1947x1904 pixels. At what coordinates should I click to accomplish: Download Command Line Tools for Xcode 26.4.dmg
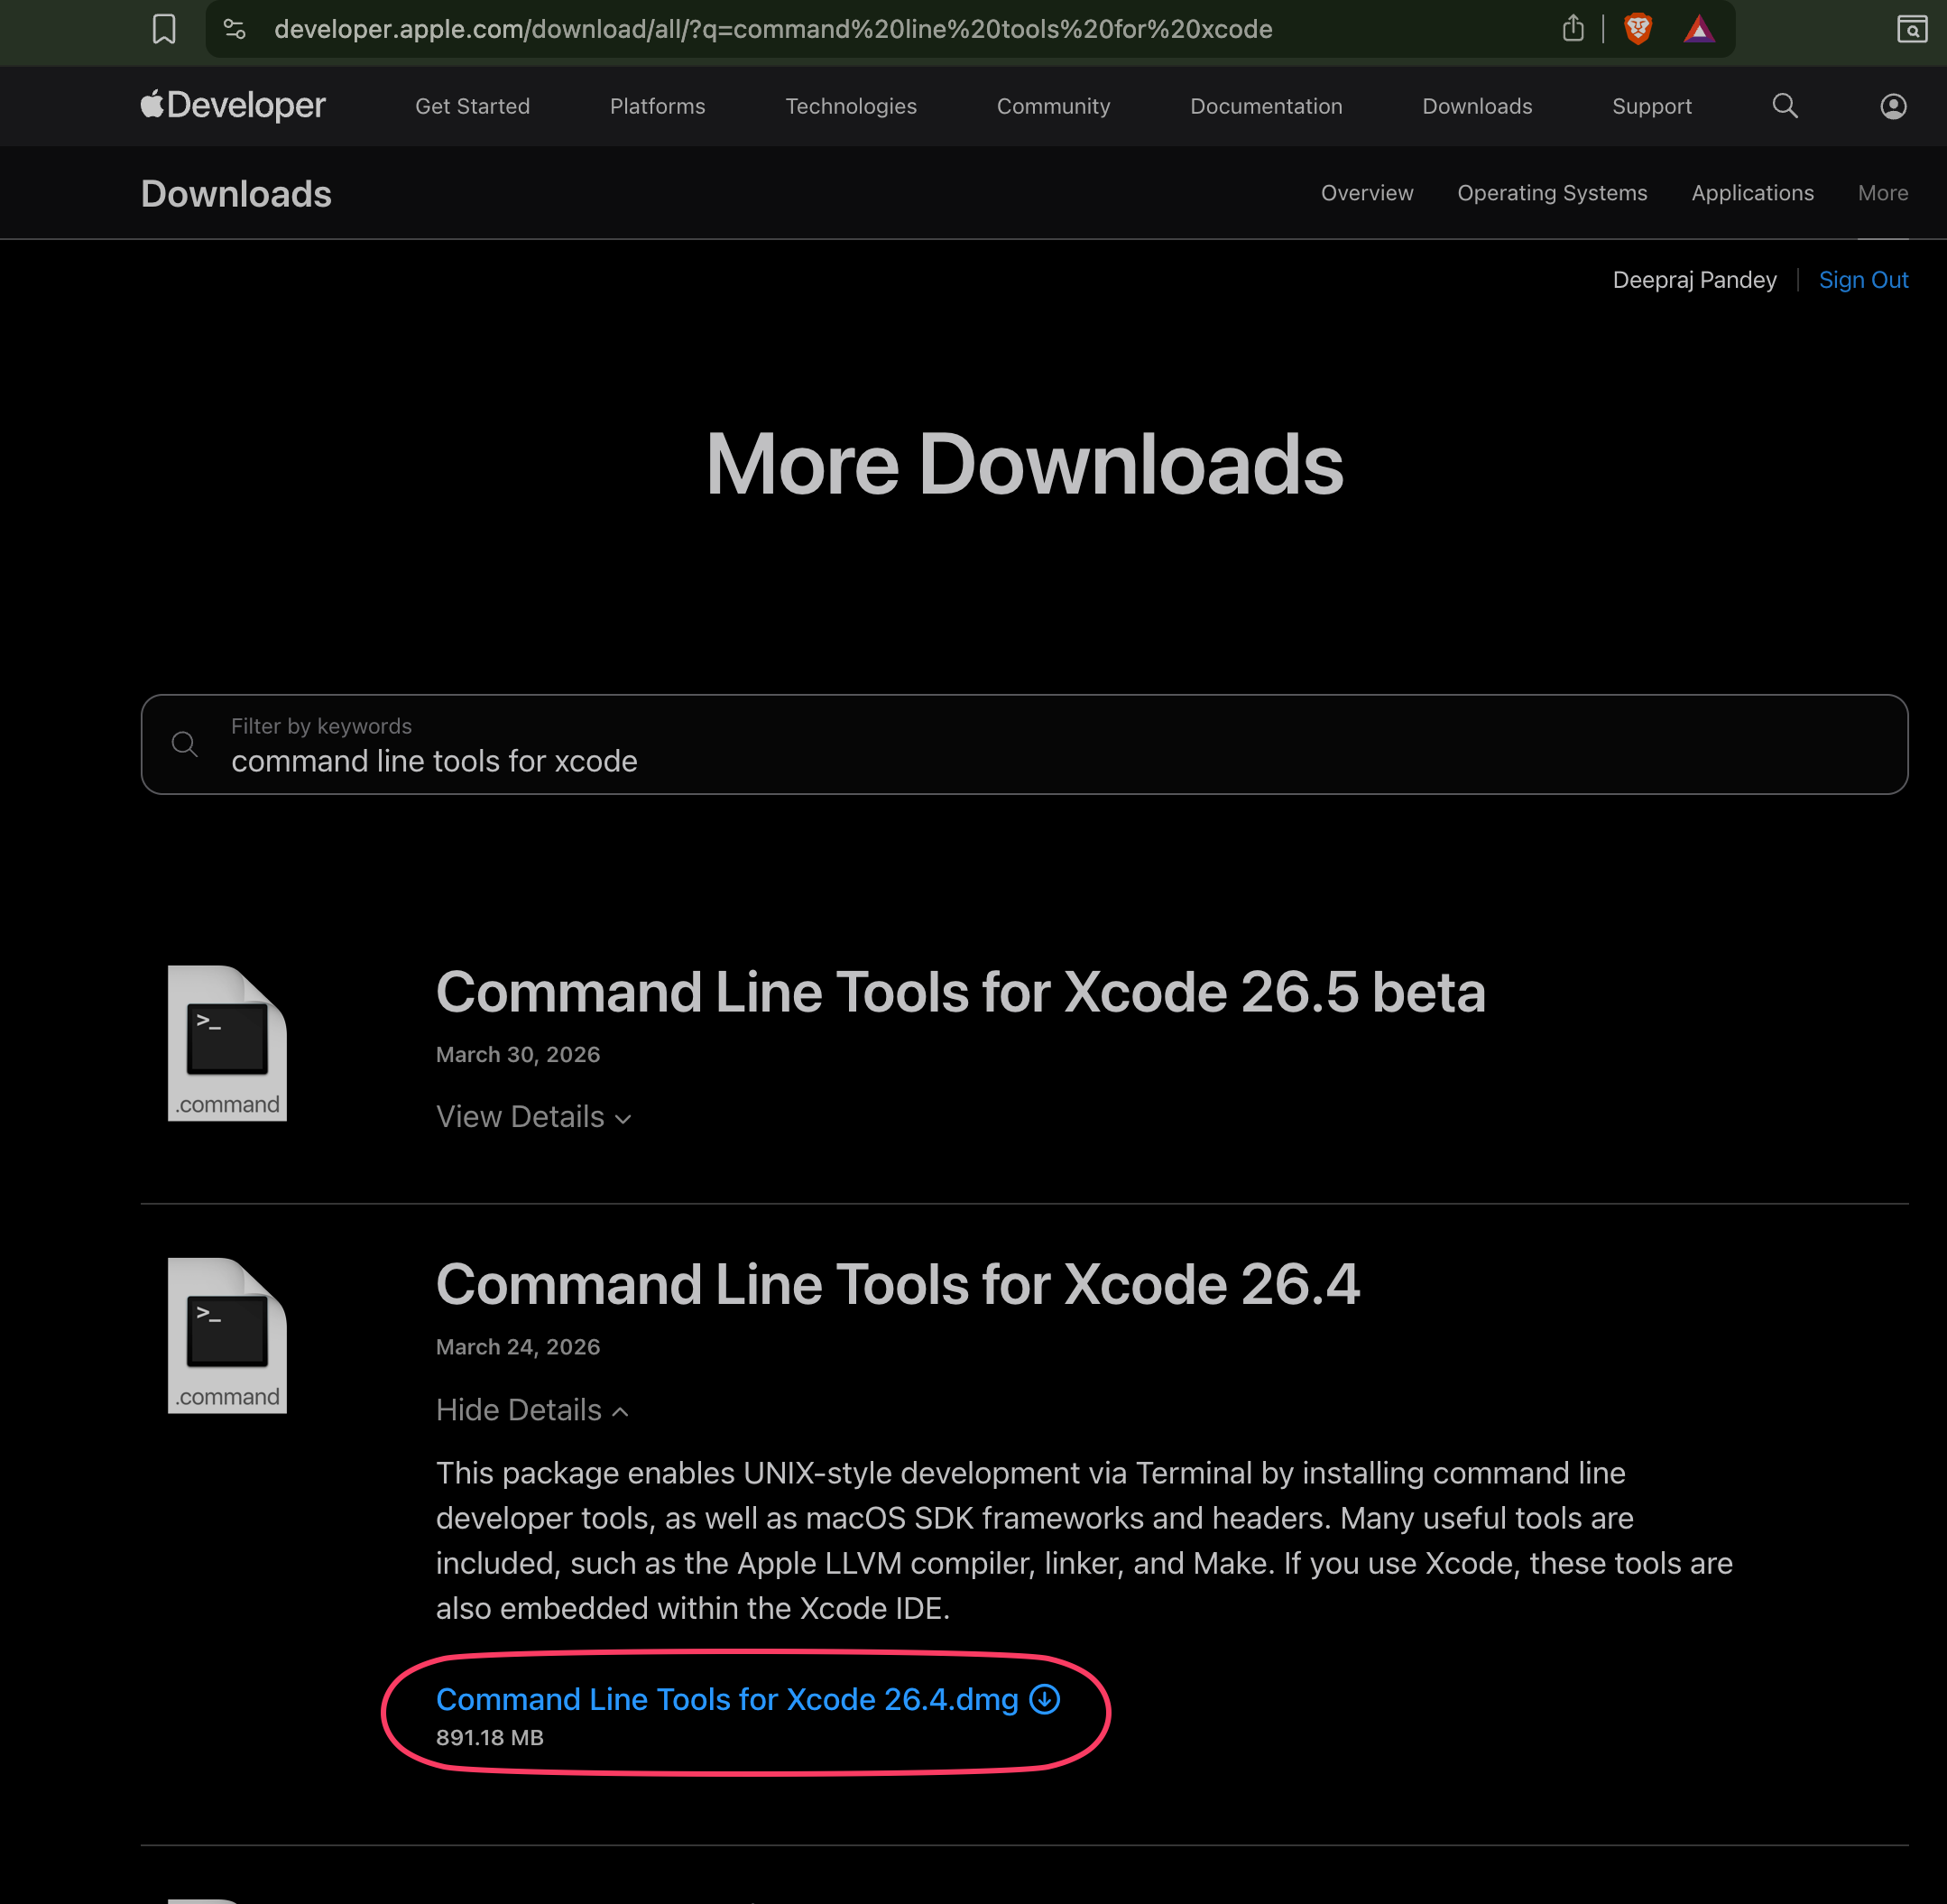(727, 1699)
